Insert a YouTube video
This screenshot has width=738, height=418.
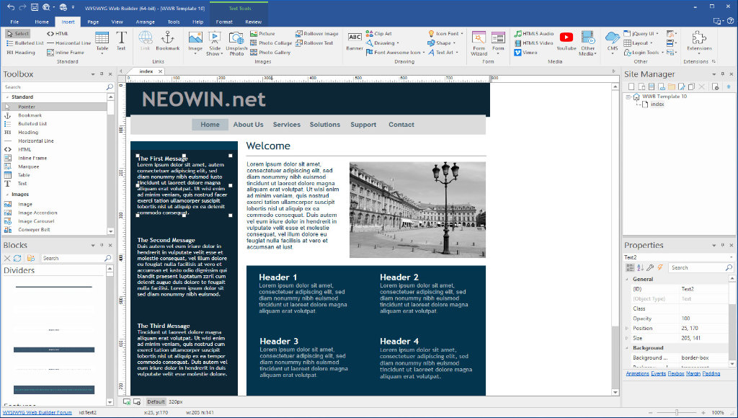pos(566,41)
